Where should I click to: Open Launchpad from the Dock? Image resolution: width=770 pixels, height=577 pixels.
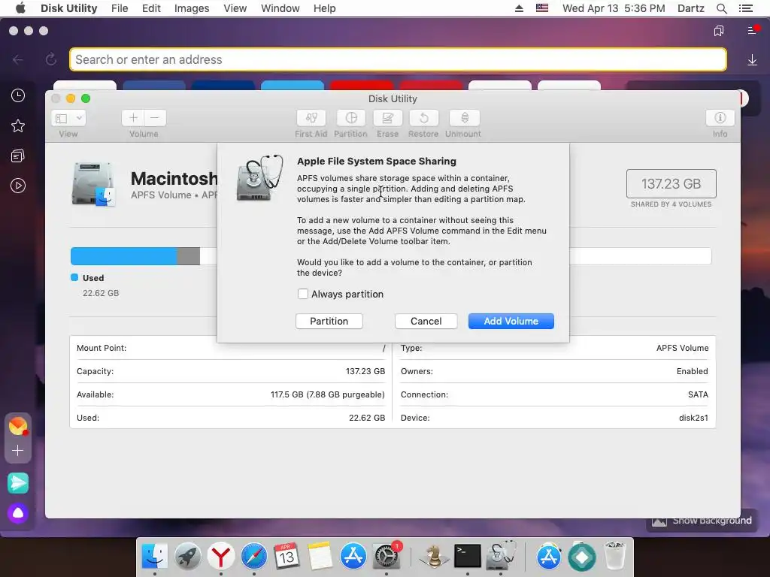[x=187, y=556]
